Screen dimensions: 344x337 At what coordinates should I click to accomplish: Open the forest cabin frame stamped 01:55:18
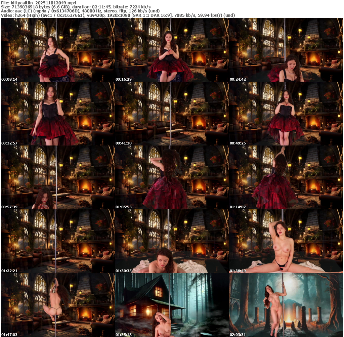[x=172, y=305]
